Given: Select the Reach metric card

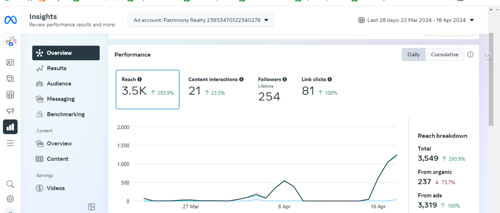Looking at the screenshot, I should click(147, 90).
